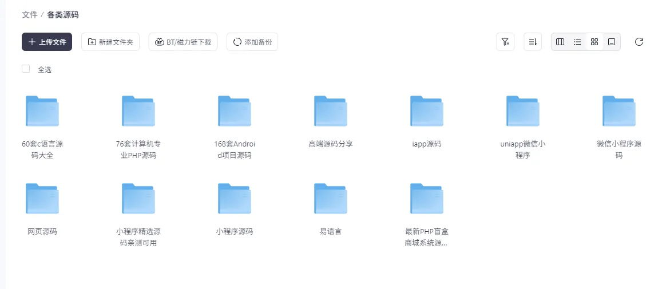Viewport: 662px width, 289px height.
Task: Click the 全选 label text
Action: coord(45,70)
